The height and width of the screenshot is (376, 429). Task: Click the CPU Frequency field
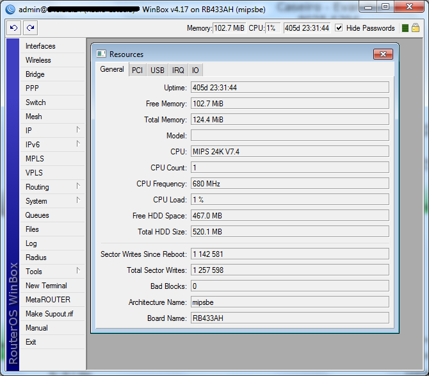[290, 184]
